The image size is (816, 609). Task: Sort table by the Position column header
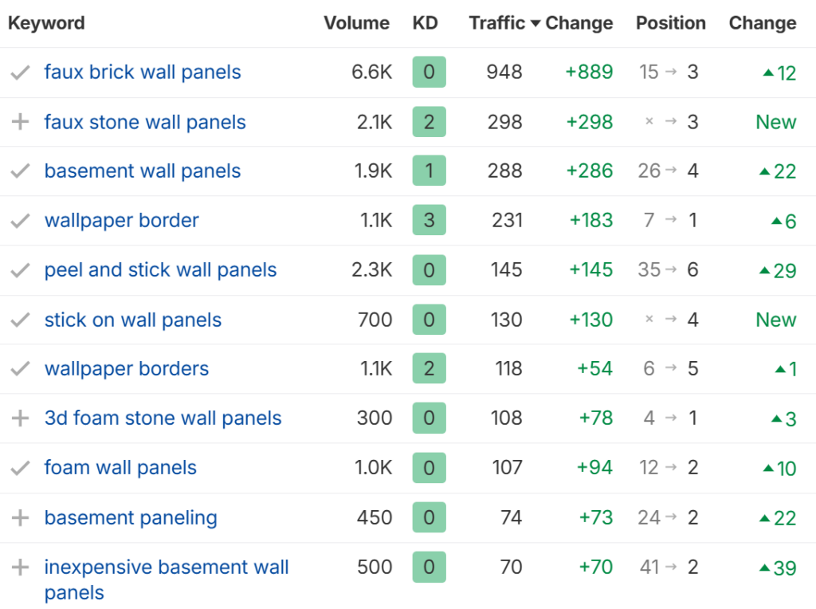(x=670, y=23)
